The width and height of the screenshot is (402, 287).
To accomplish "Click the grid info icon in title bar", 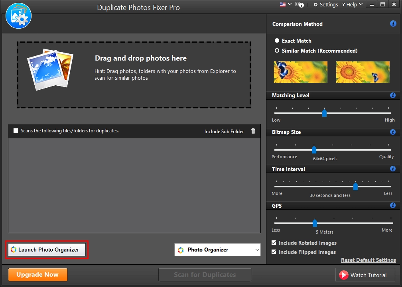I will pyautogui.click(x=300, y=5).
